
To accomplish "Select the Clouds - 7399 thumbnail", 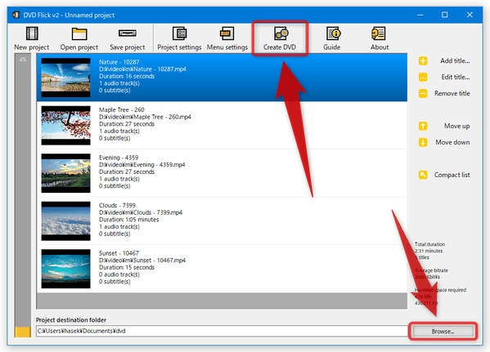I will pyautogui.click(x=66, y=221).
